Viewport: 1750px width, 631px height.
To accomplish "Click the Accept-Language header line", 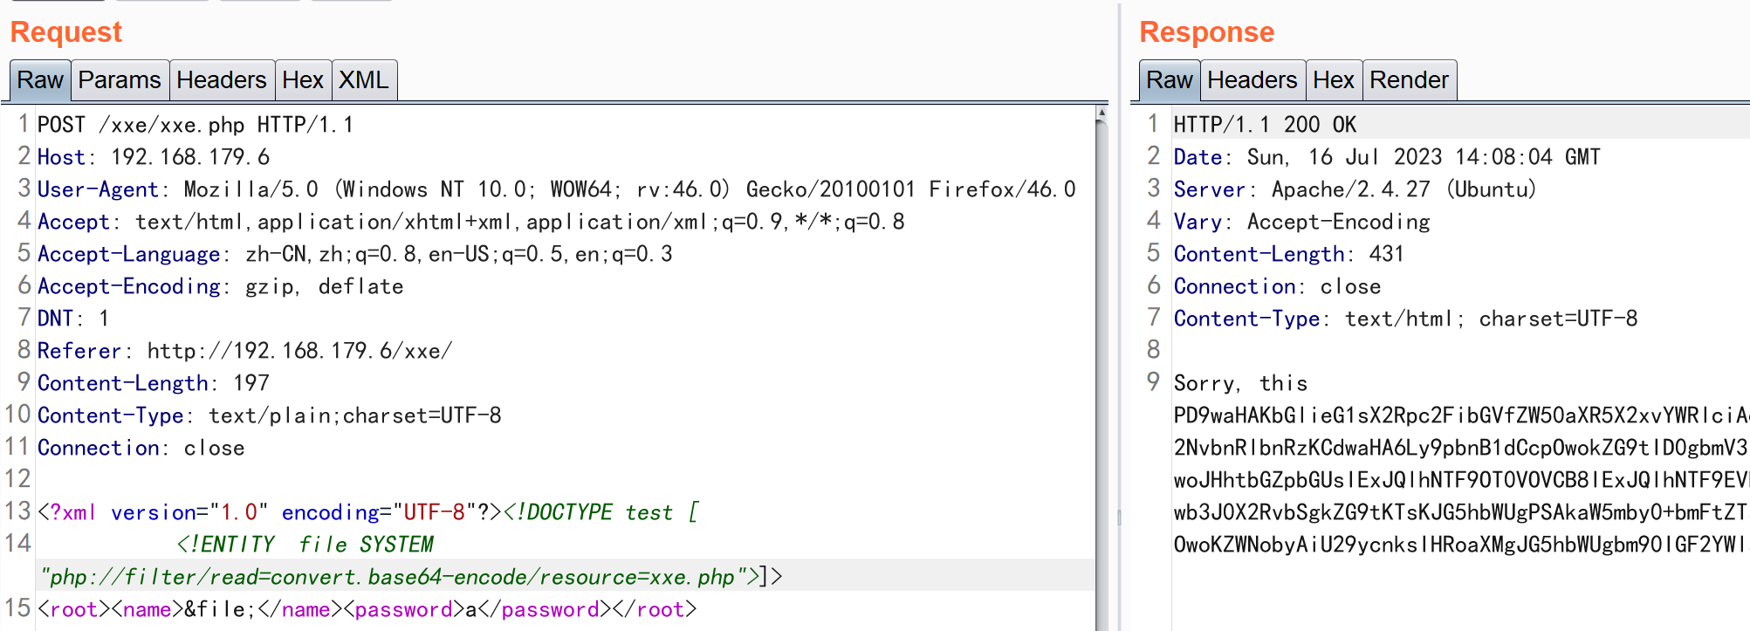I will pyautogui.click(x=355, y=254).
